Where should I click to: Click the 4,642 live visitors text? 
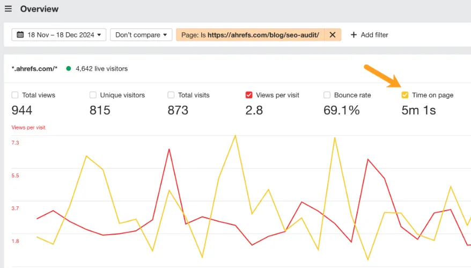click(x=101, y=69)
